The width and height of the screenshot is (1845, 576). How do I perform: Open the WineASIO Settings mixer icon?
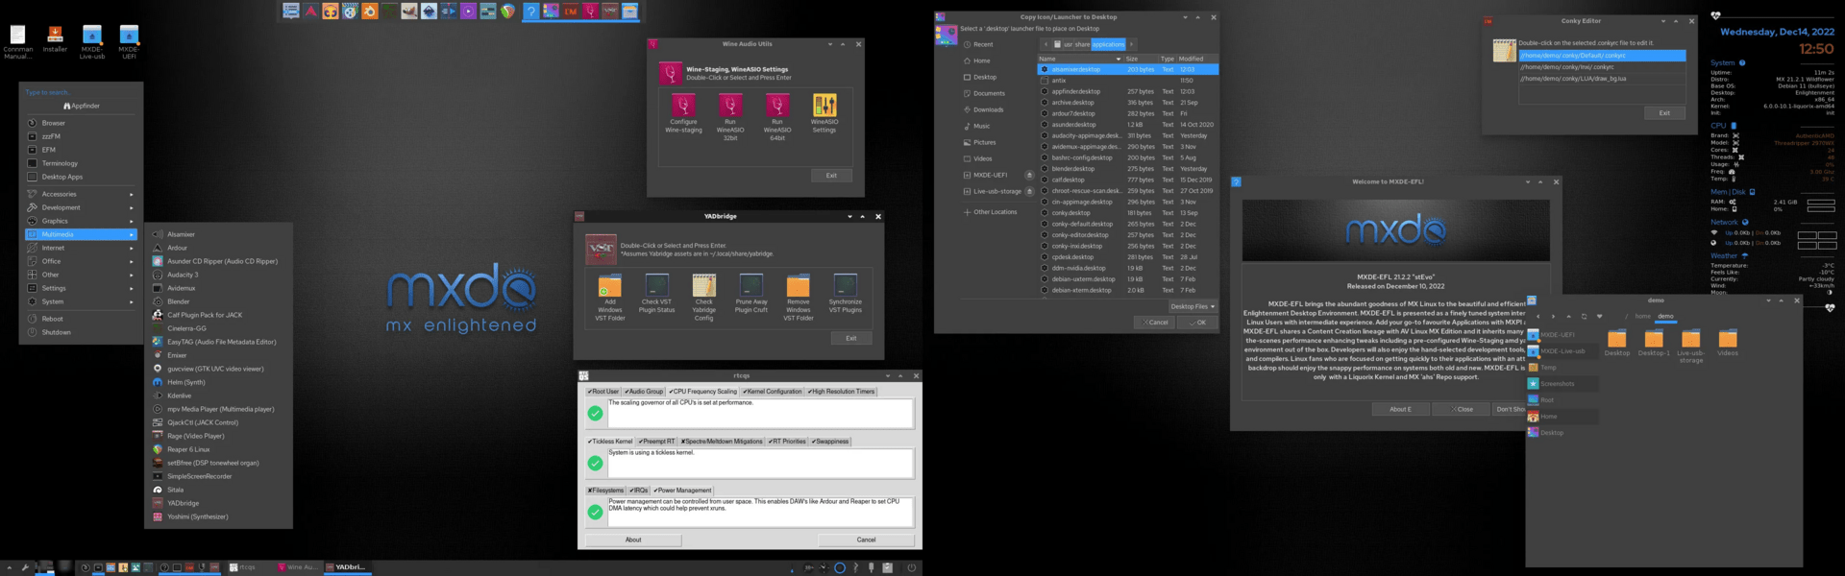tap(824, 106)
